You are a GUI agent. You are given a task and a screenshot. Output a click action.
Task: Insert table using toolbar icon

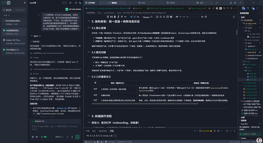point(171,17)
